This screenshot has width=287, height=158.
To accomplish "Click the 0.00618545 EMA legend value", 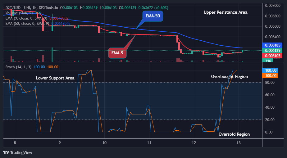I will tap(61, 24).
